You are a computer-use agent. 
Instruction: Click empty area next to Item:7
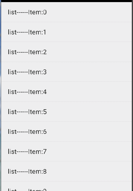(89, 151)
